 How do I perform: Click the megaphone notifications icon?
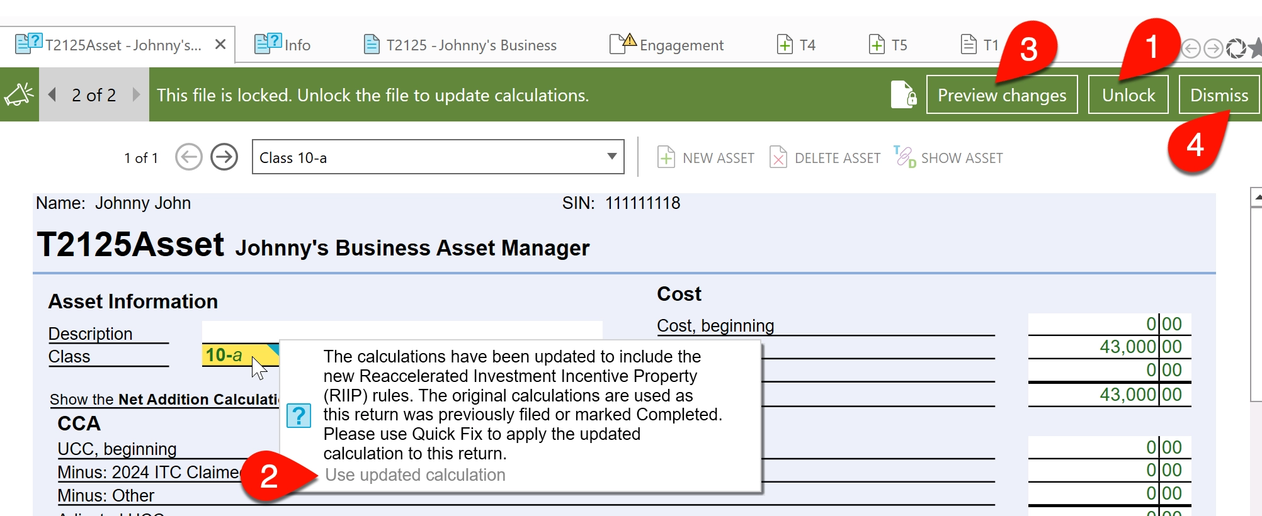tap(19, 95)
